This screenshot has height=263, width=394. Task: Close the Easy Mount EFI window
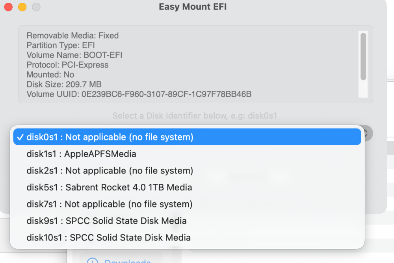pyautogui.click(x=8, y=7)
